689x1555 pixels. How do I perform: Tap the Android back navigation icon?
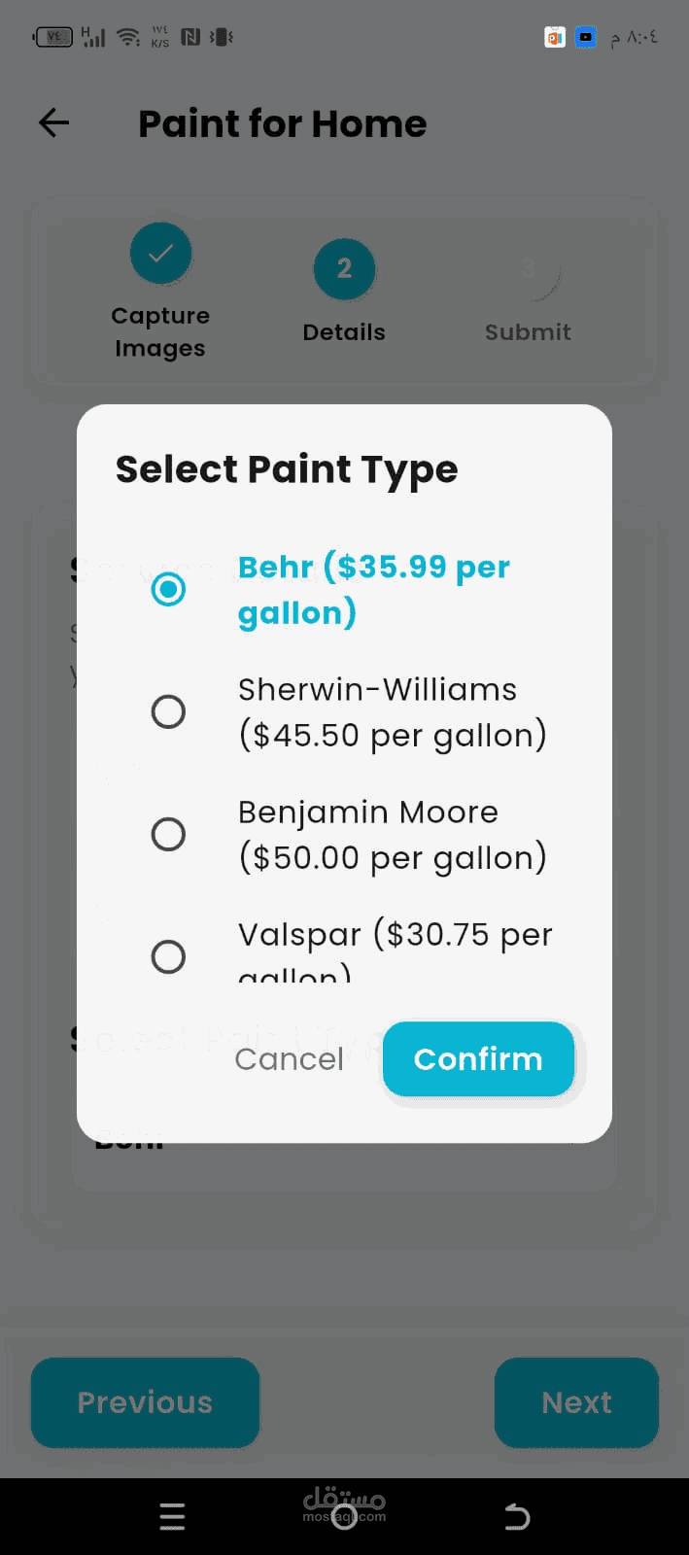(517, 1516)
